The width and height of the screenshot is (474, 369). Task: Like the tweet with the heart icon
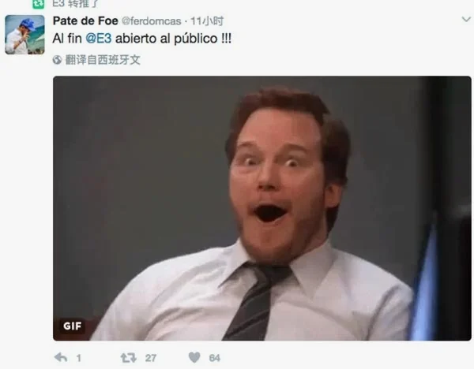coord(194,357)
